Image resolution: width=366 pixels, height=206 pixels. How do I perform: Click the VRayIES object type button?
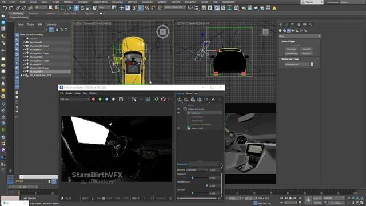tap(307, 49)
